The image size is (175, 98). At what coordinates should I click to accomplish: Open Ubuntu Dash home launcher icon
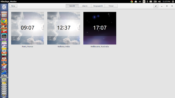[4, 7]
